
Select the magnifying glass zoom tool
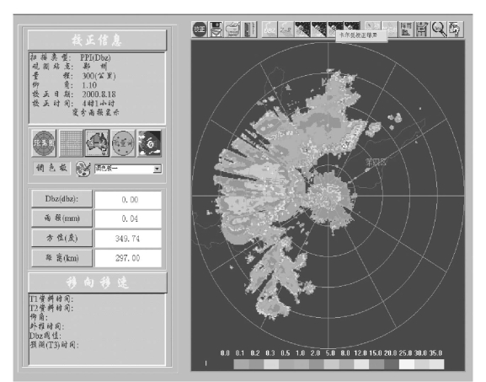coord(439,30)
